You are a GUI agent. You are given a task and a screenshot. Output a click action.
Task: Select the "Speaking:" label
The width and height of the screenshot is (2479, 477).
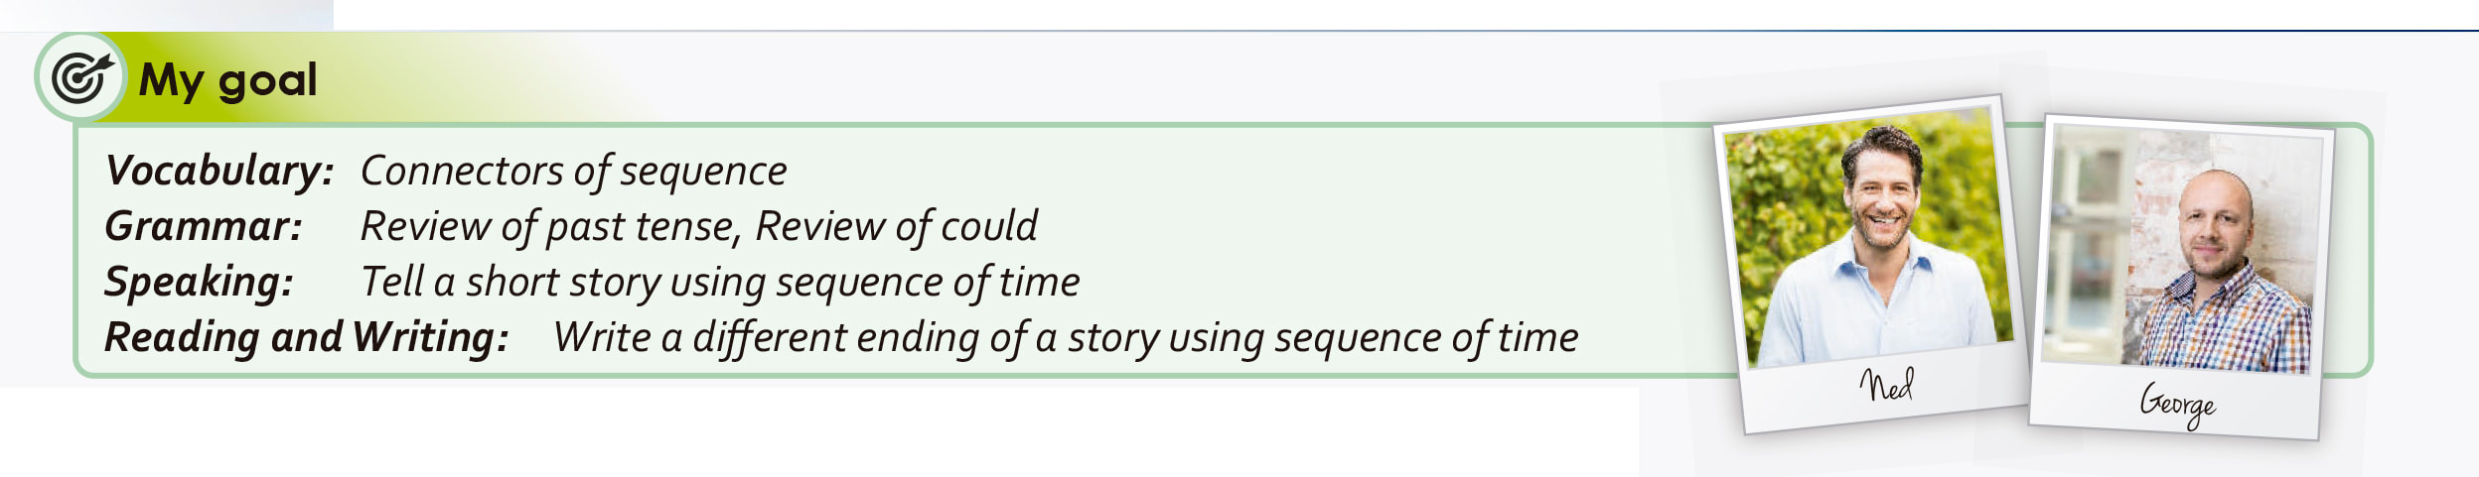[x=199, y=282]
